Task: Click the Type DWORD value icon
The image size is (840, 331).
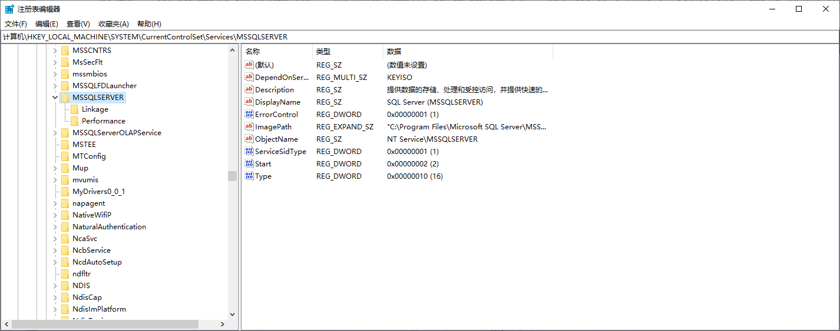Action: [249, 176]
